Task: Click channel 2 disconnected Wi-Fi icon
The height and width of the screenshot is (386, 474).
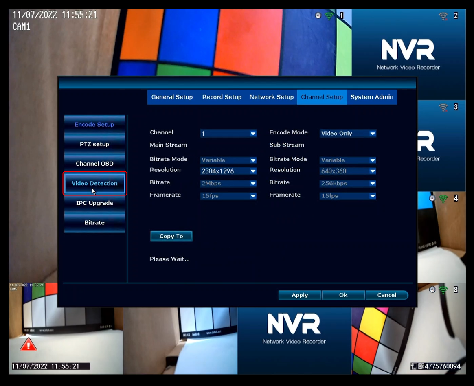Action: point(443,16)
